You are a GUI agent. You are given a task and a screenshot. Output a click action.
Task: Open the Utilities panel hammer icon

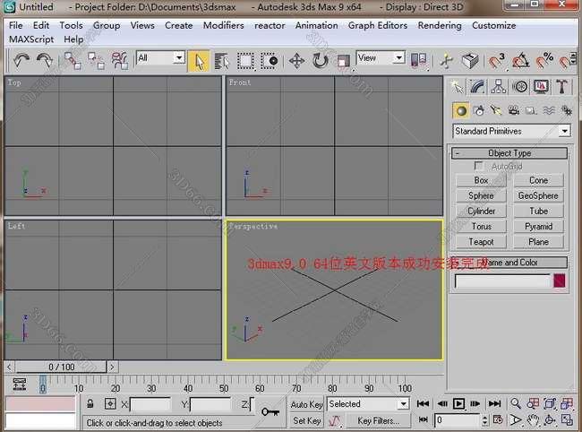point(561,87)
